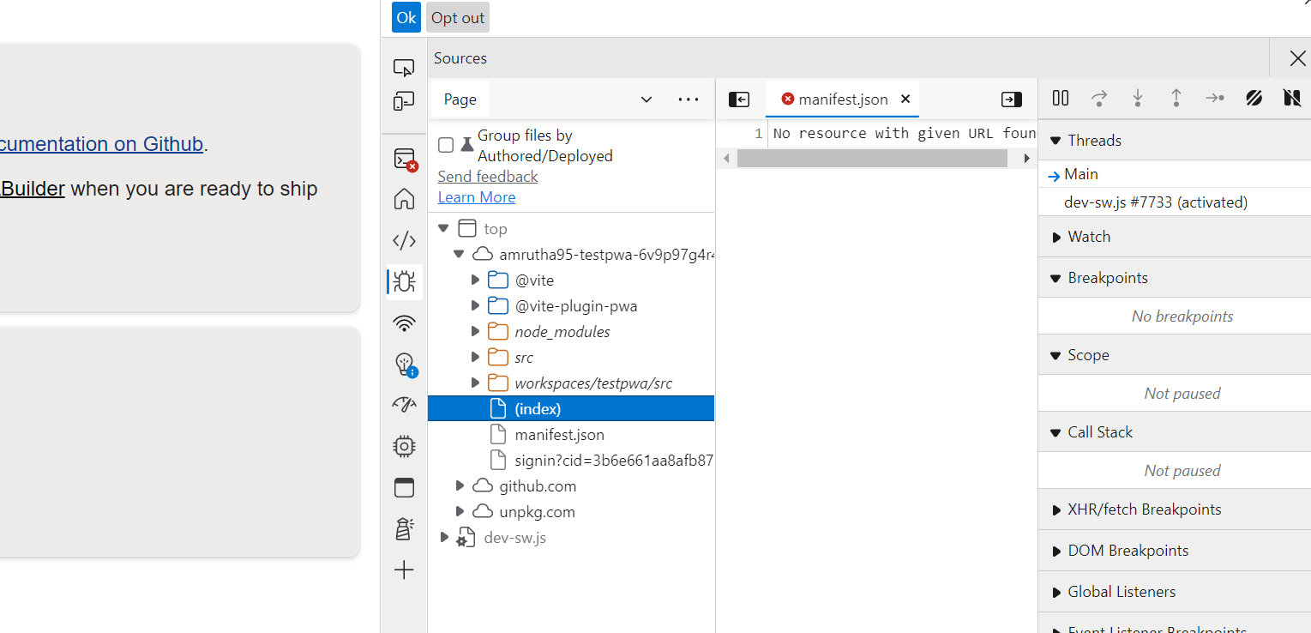Open the Welcome home icon

tap(404, 200)
